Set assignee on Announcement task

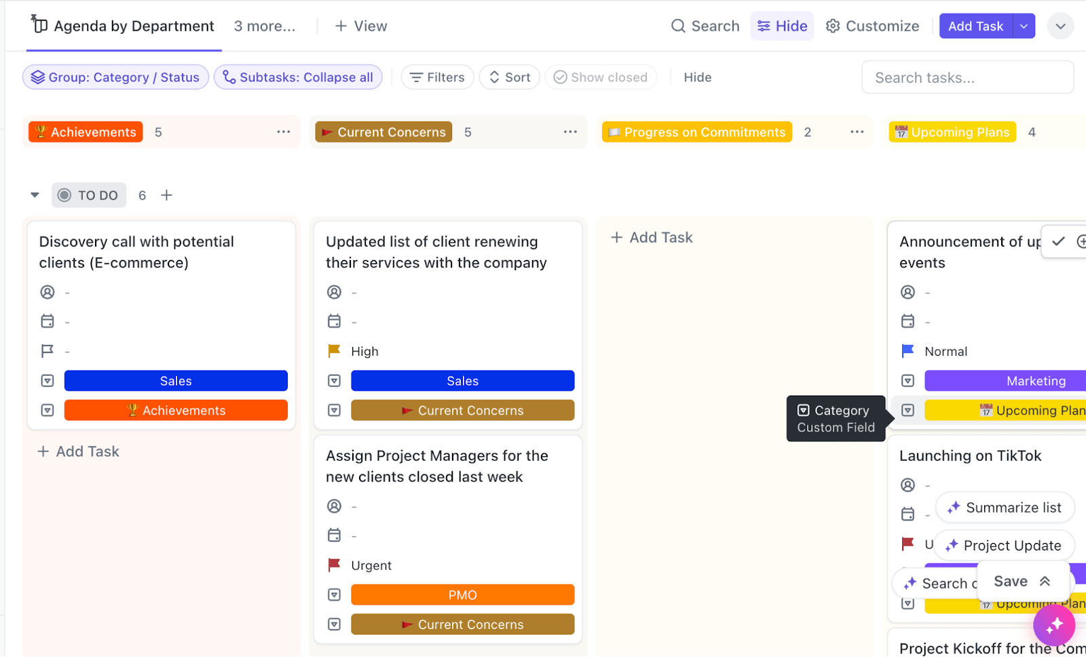[x=907, y=293]
